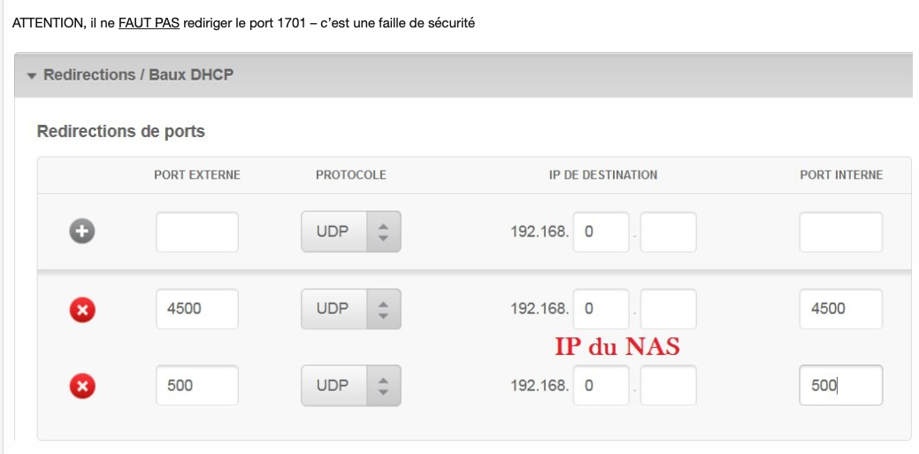The height and width of the screenshot is (454, 919).
Task: Click third IP octet field of 500 rule
Action: click(x=601, y=386)
